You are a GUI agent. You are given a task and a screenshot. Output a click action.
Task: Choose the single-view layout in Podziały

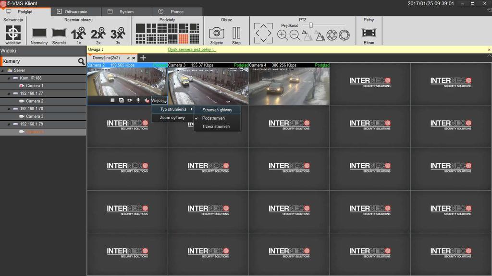(x=140, y=28)
